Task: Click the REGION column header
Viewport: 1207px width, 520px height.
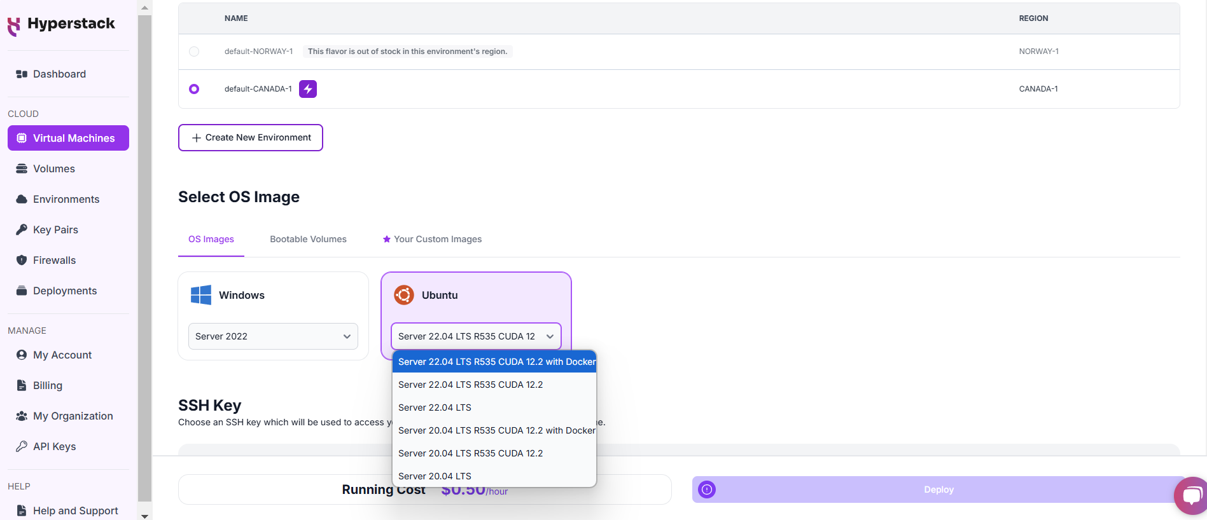Action: pyautogui.click(x=1033, y=18)
